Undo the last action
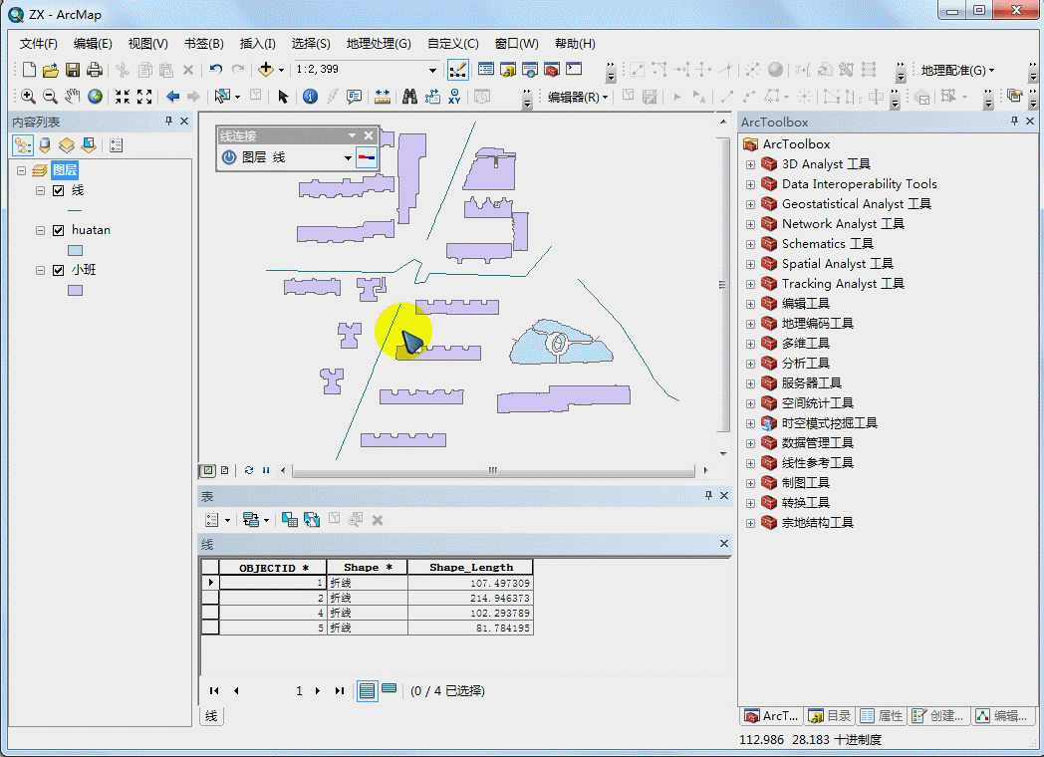 [x=215, y=70]
